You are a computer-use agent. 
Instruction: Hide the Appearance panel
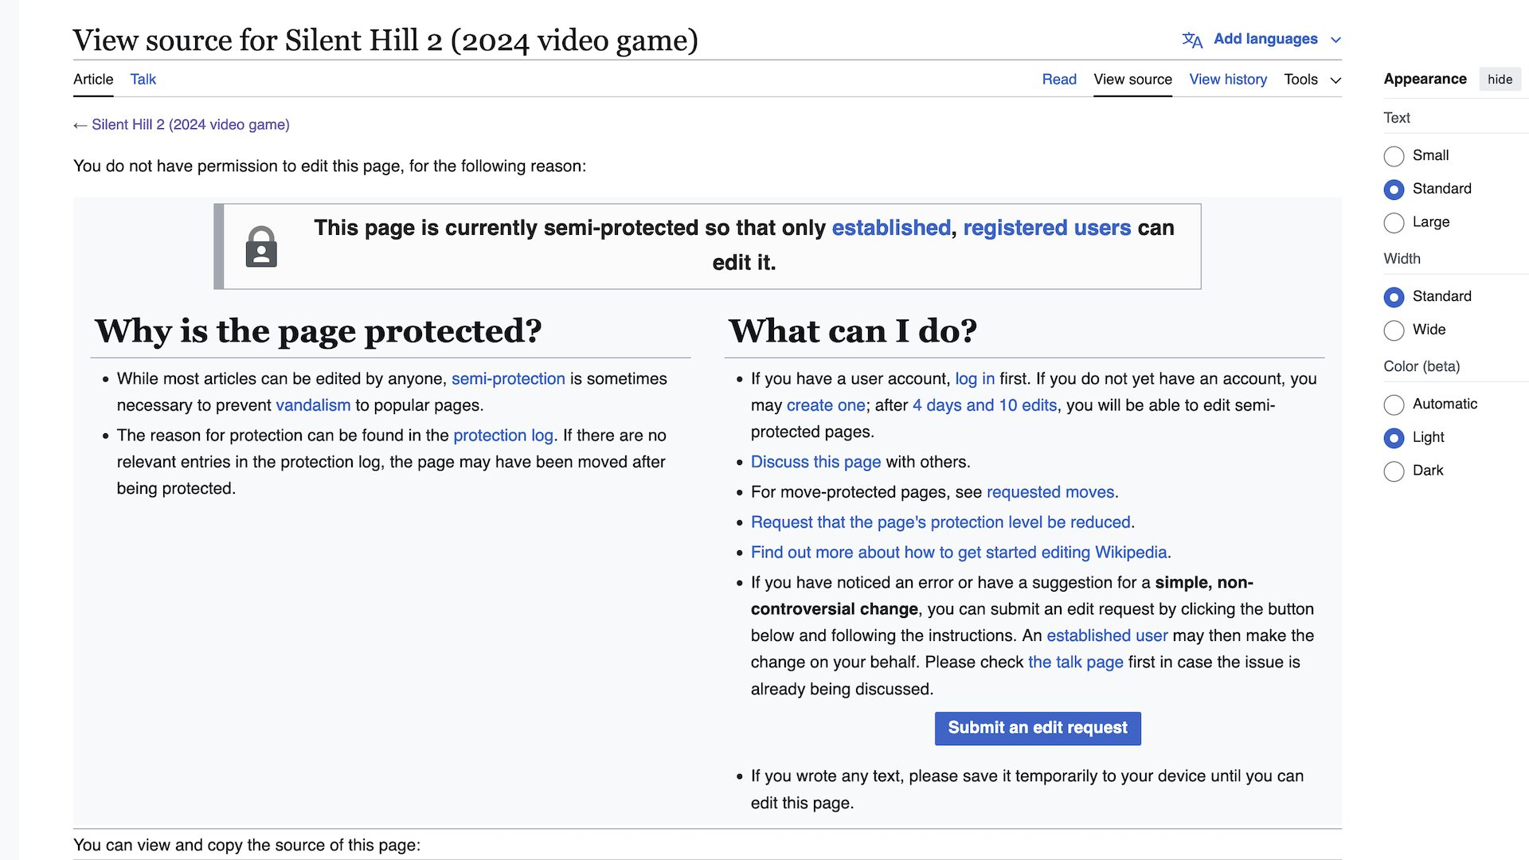tap(1500, 80)
